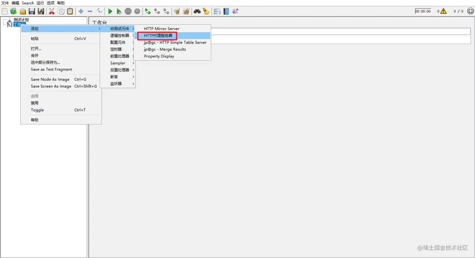Select 帮助 in the context menu
The width and height of the screenshot is (475, 258).
(x=61, y=120)
